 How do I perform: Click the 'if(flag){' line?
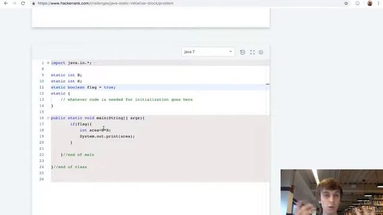coord(81,124)
